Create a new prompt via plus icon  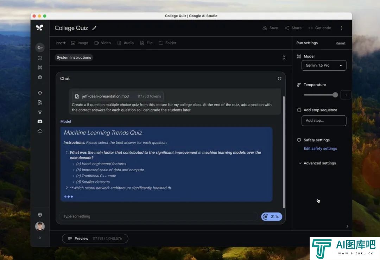pyautogui.click(x=40, y=58)
